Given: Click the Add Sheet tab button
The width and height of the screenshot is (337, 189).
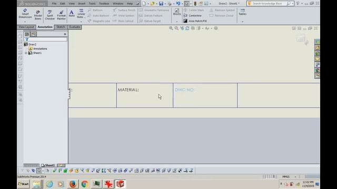Looking at the screenshot, I should tap(61, 165).
